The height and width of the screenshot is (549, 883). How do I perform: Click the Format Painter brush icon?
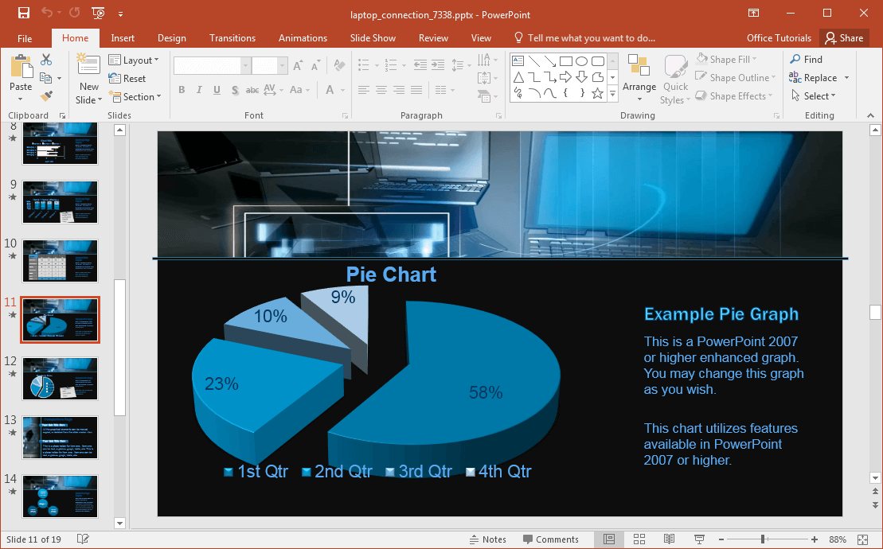click(x=46, y=95)
